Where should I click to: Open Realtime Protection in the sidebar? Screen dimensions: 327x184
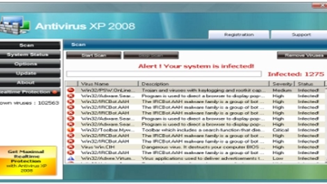point(30,92)
